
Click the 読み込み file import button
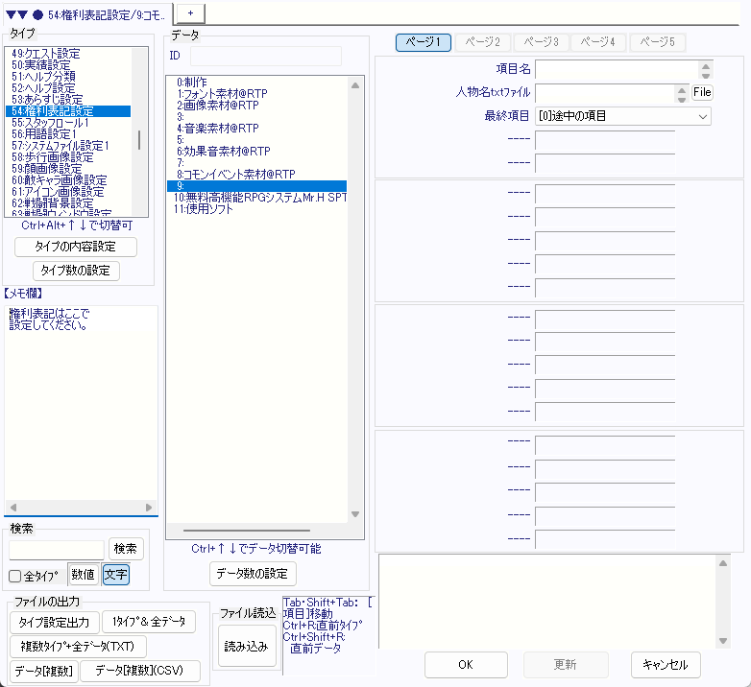point(248,647)
